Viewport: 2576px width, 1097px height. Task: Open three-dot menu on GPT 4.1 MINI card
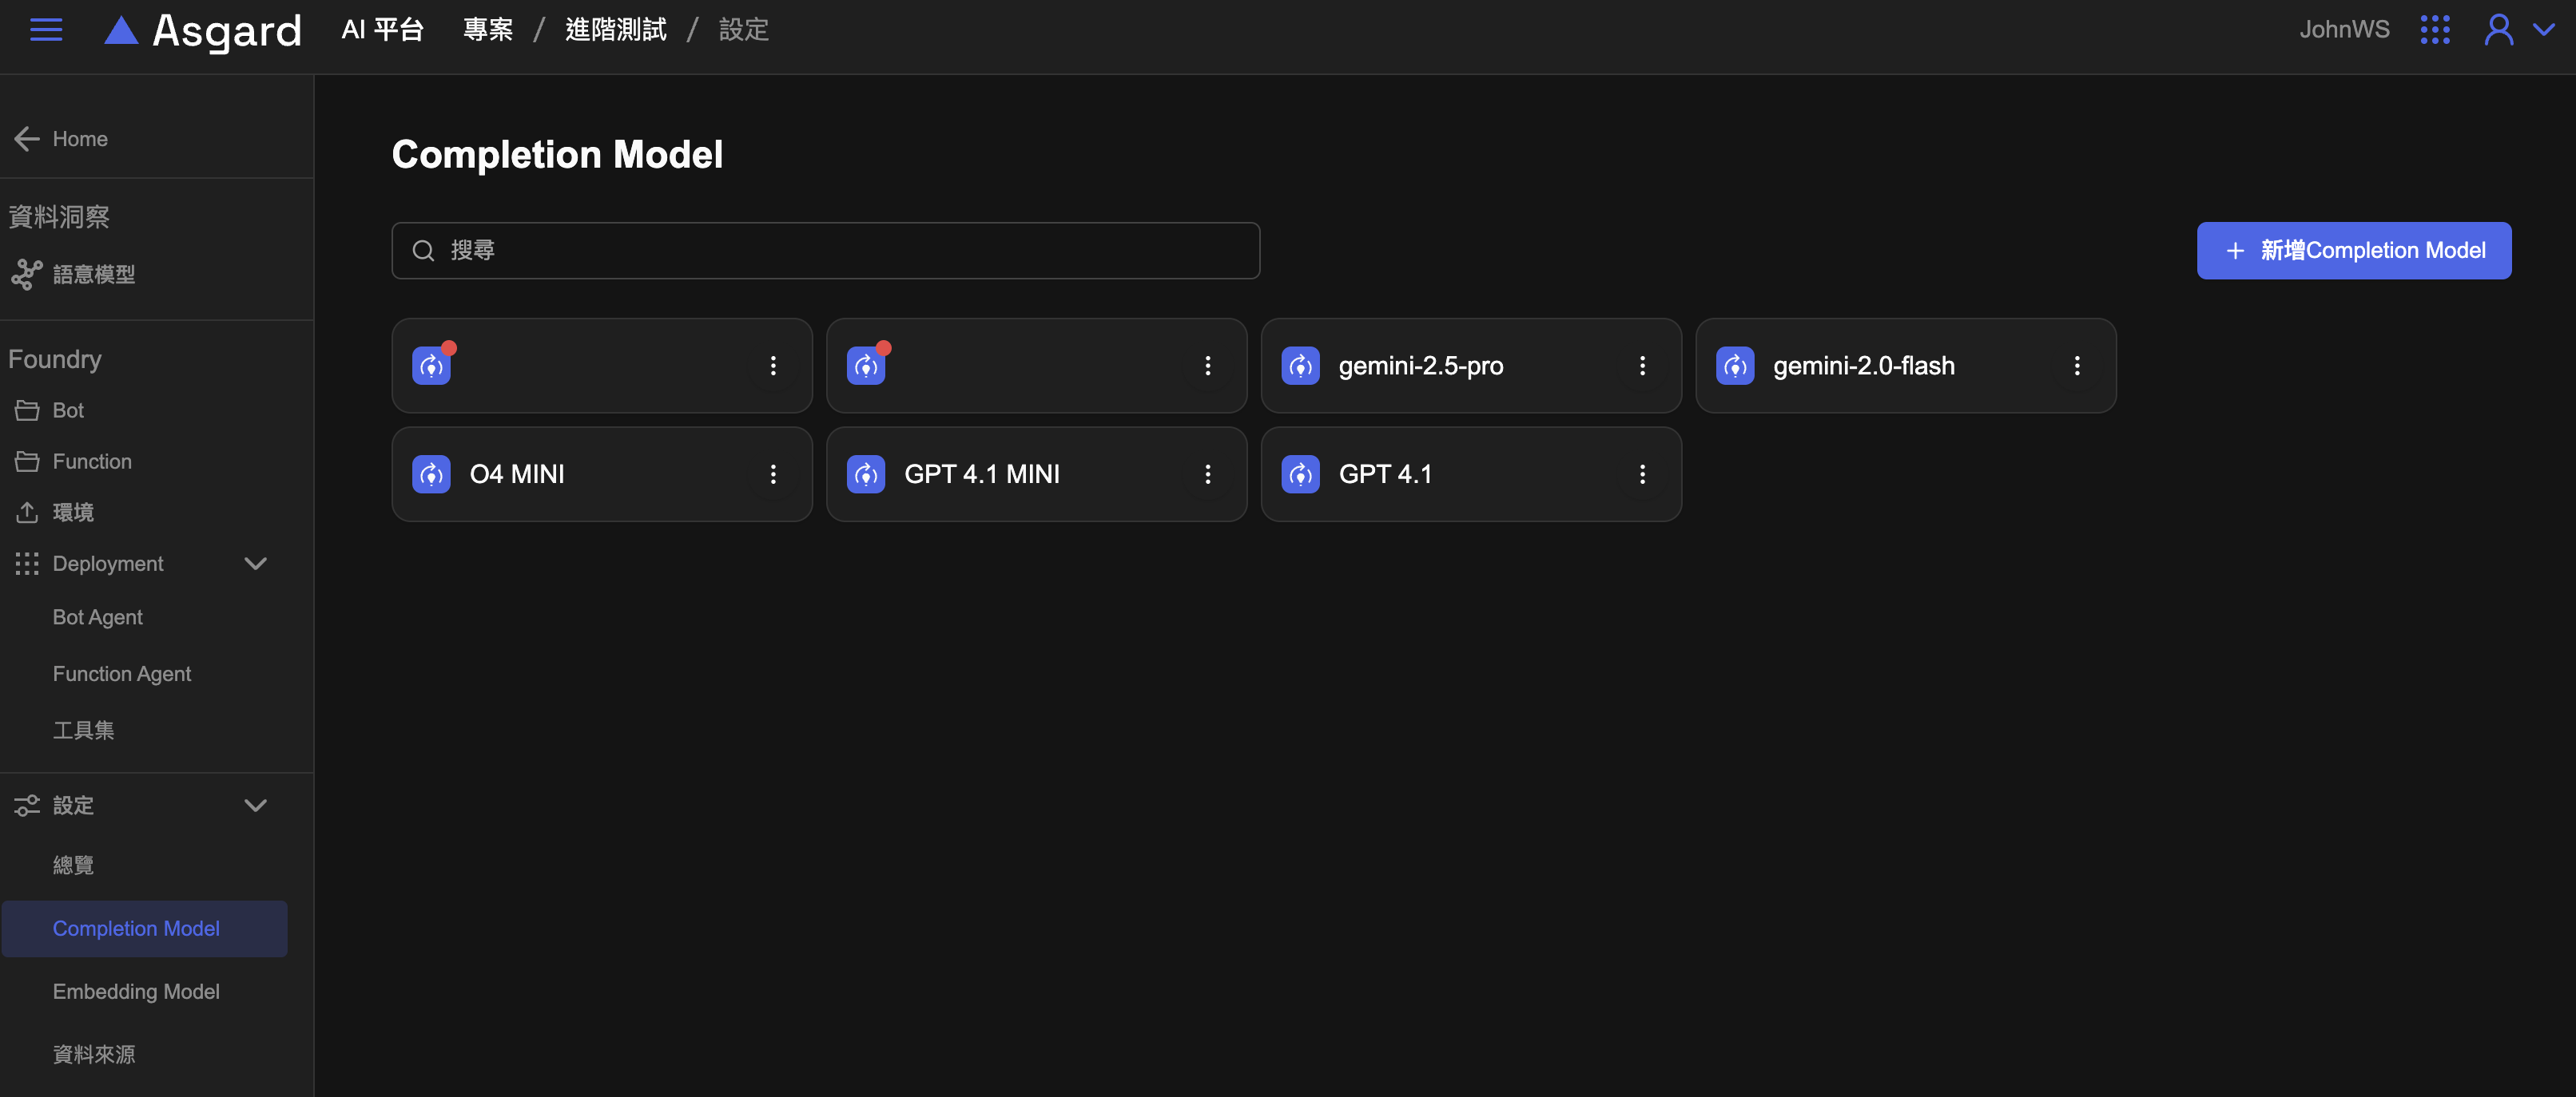[x=1207, y=474]
